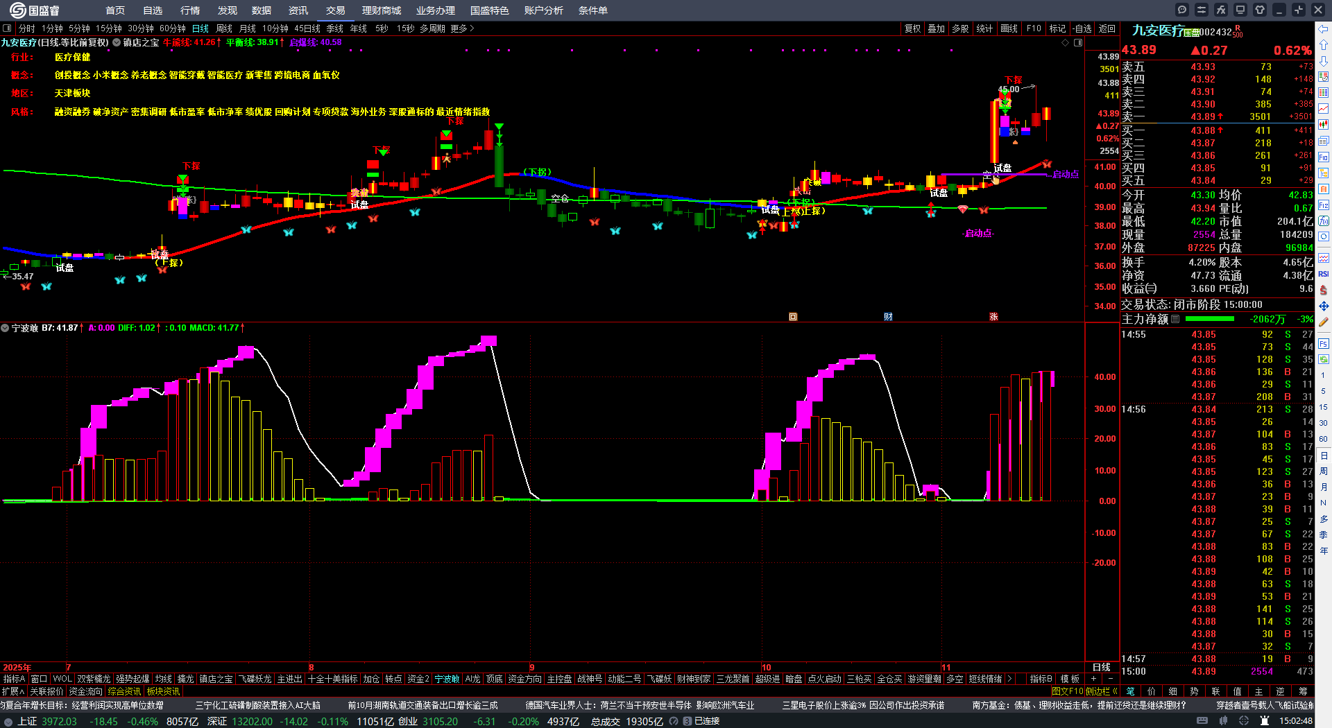Screen dimensions: 1332x728
Task: Open the F10 button in chart toolbar
Action: pos(1034,28)
